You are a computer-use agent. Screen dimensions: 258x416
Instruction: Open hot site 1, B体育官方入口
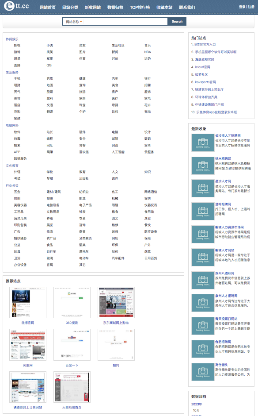click(205, 45)
